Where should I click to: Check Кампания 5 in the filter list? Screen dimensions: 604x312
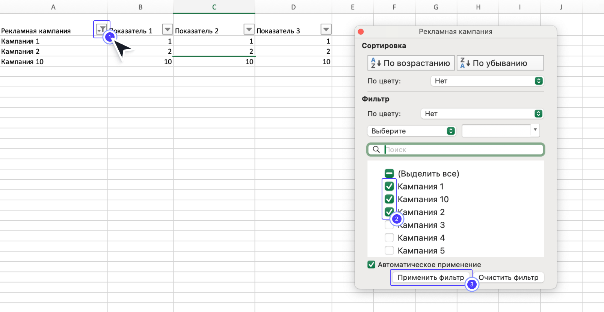point(389,250)
